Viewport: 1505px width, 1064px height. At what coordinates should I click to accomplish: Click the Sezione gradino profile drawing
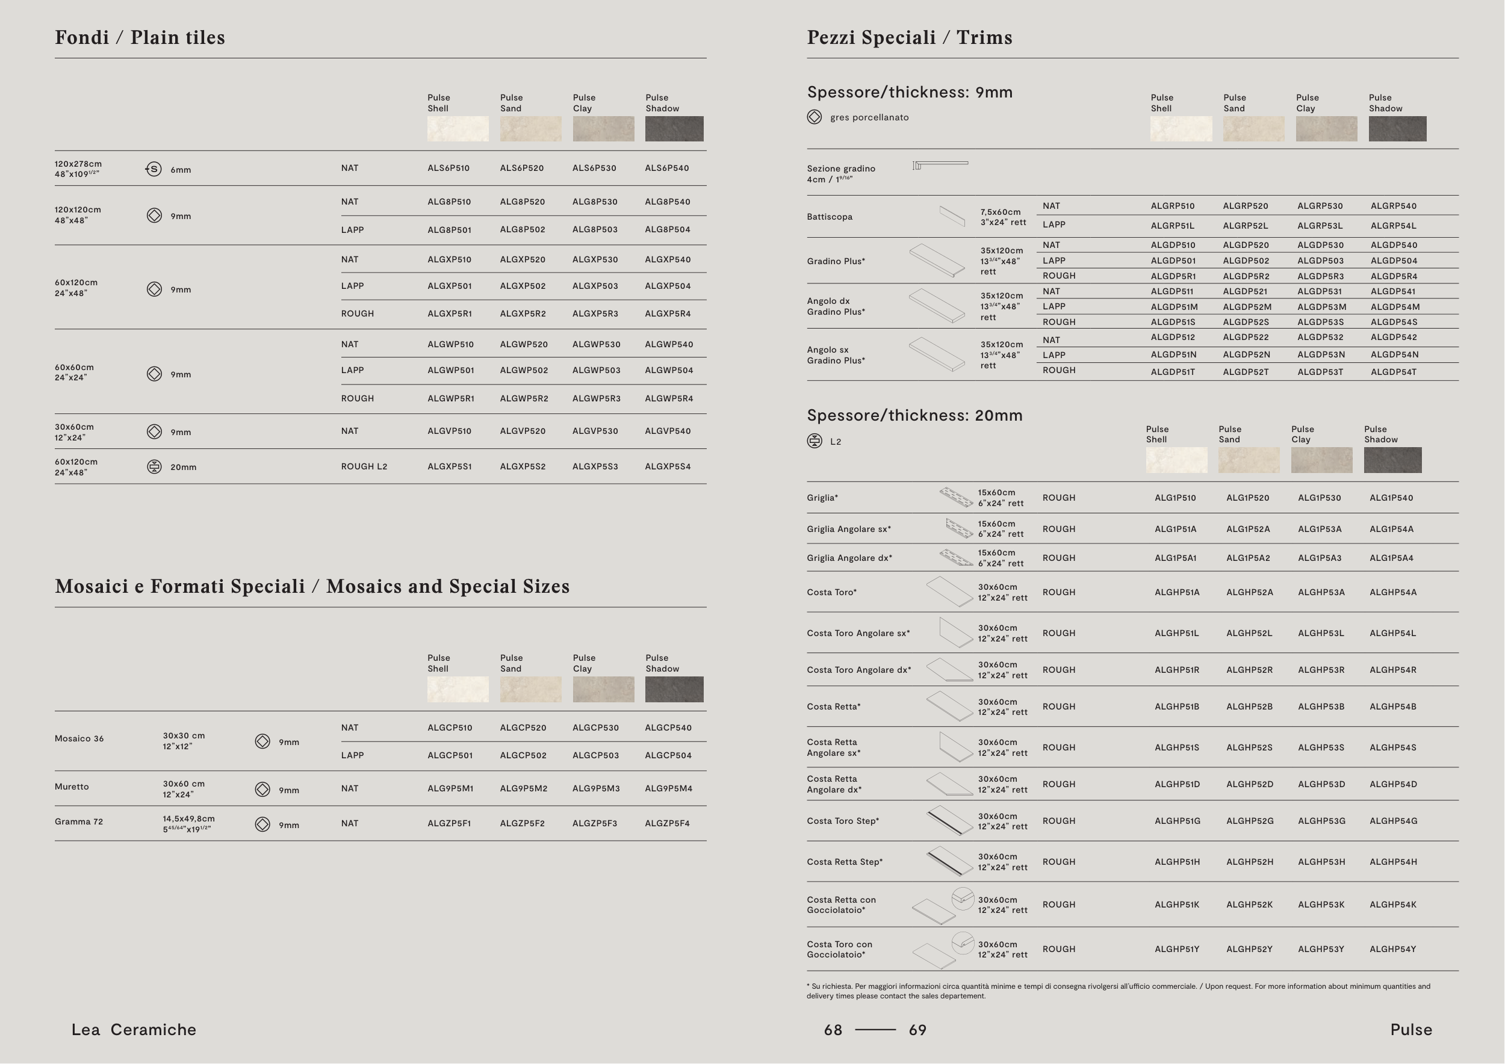pyautogui.click(x=940, y=164)
